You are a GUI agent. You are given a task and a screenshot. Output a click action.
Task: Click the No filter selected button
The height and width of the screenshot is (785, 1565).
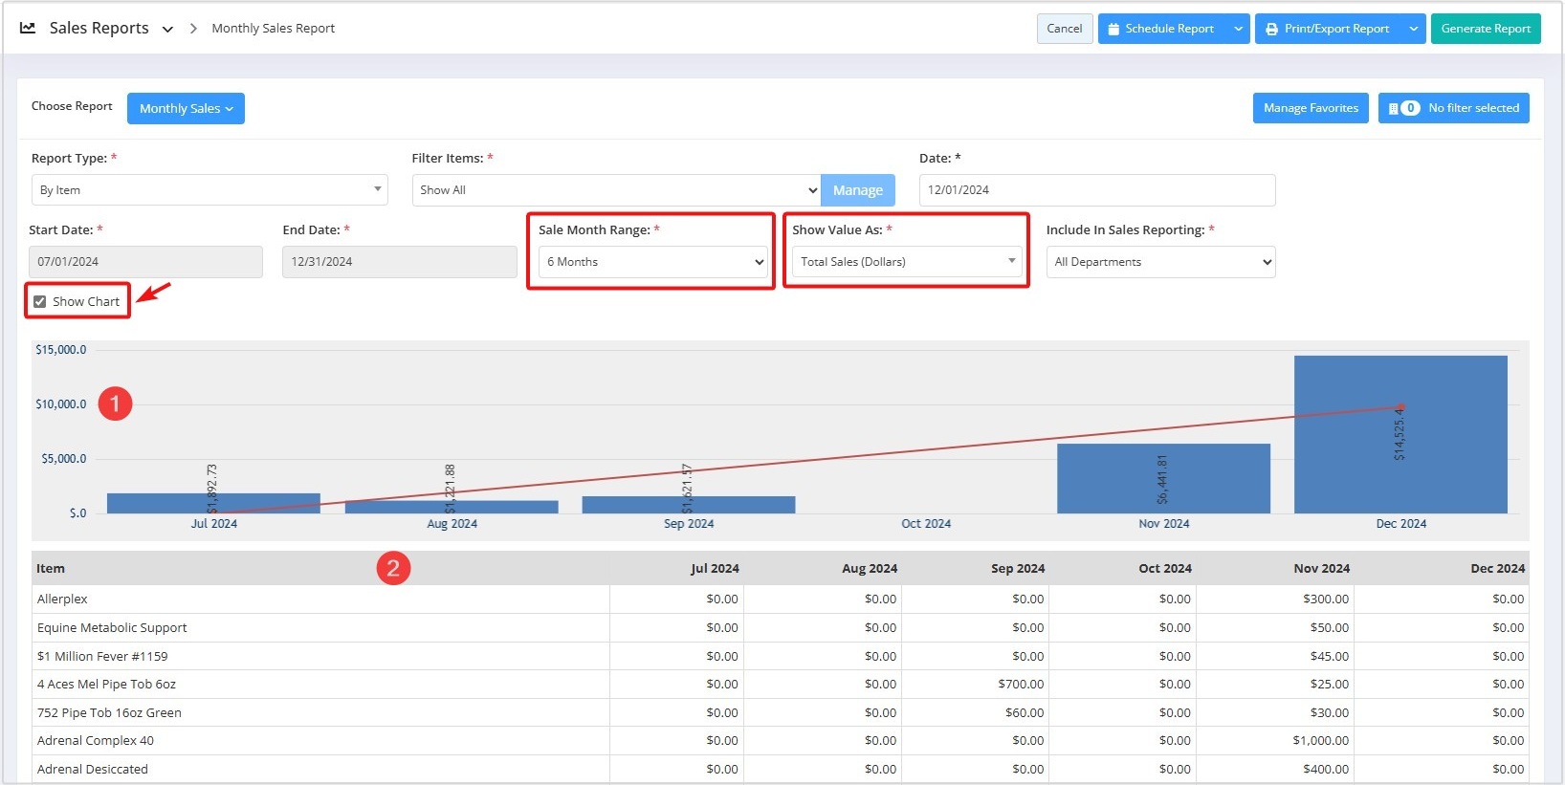[1453, 108]
